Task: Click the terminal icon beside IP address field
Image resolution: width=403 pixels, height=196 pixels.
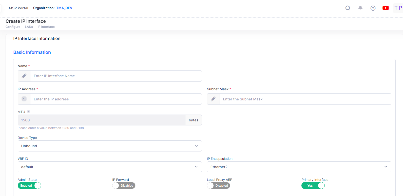Action: coord(24,99)
